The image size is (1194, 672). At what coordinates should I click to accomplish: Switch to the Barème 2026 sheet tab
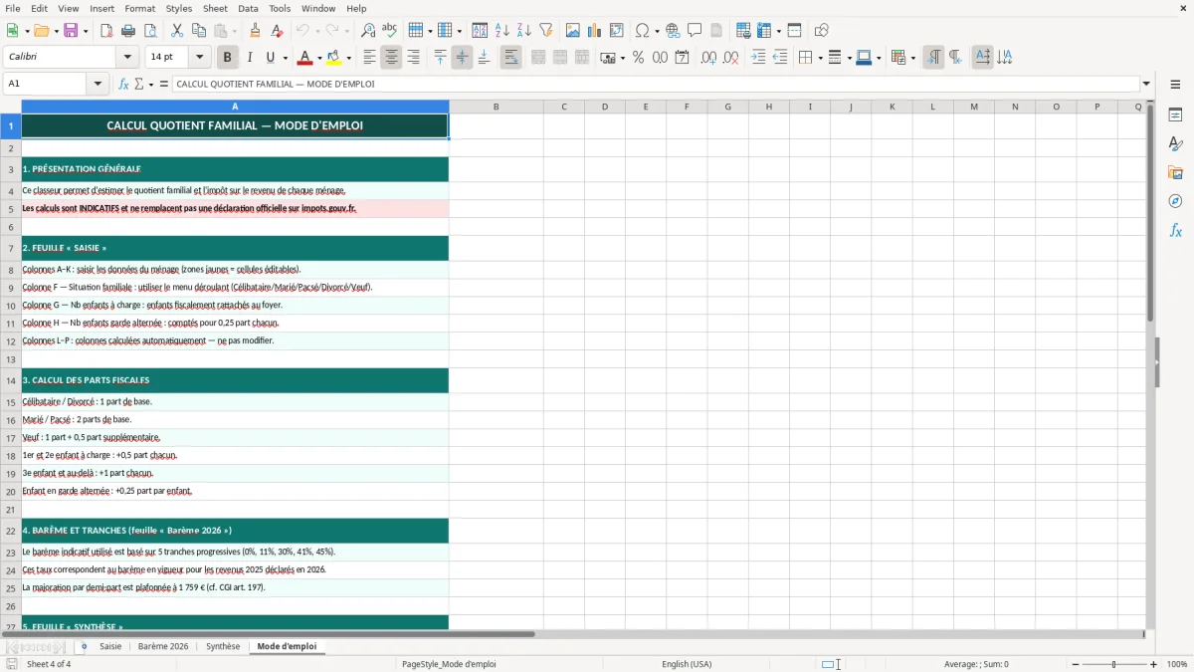click(163, 646)
